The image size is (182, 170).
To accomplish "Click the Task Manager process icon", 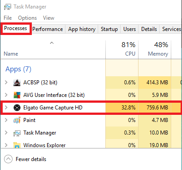I will coord(17,133).
